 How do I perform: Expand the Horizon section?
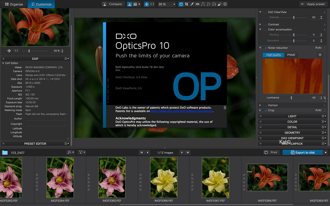(x=260, y=105)
